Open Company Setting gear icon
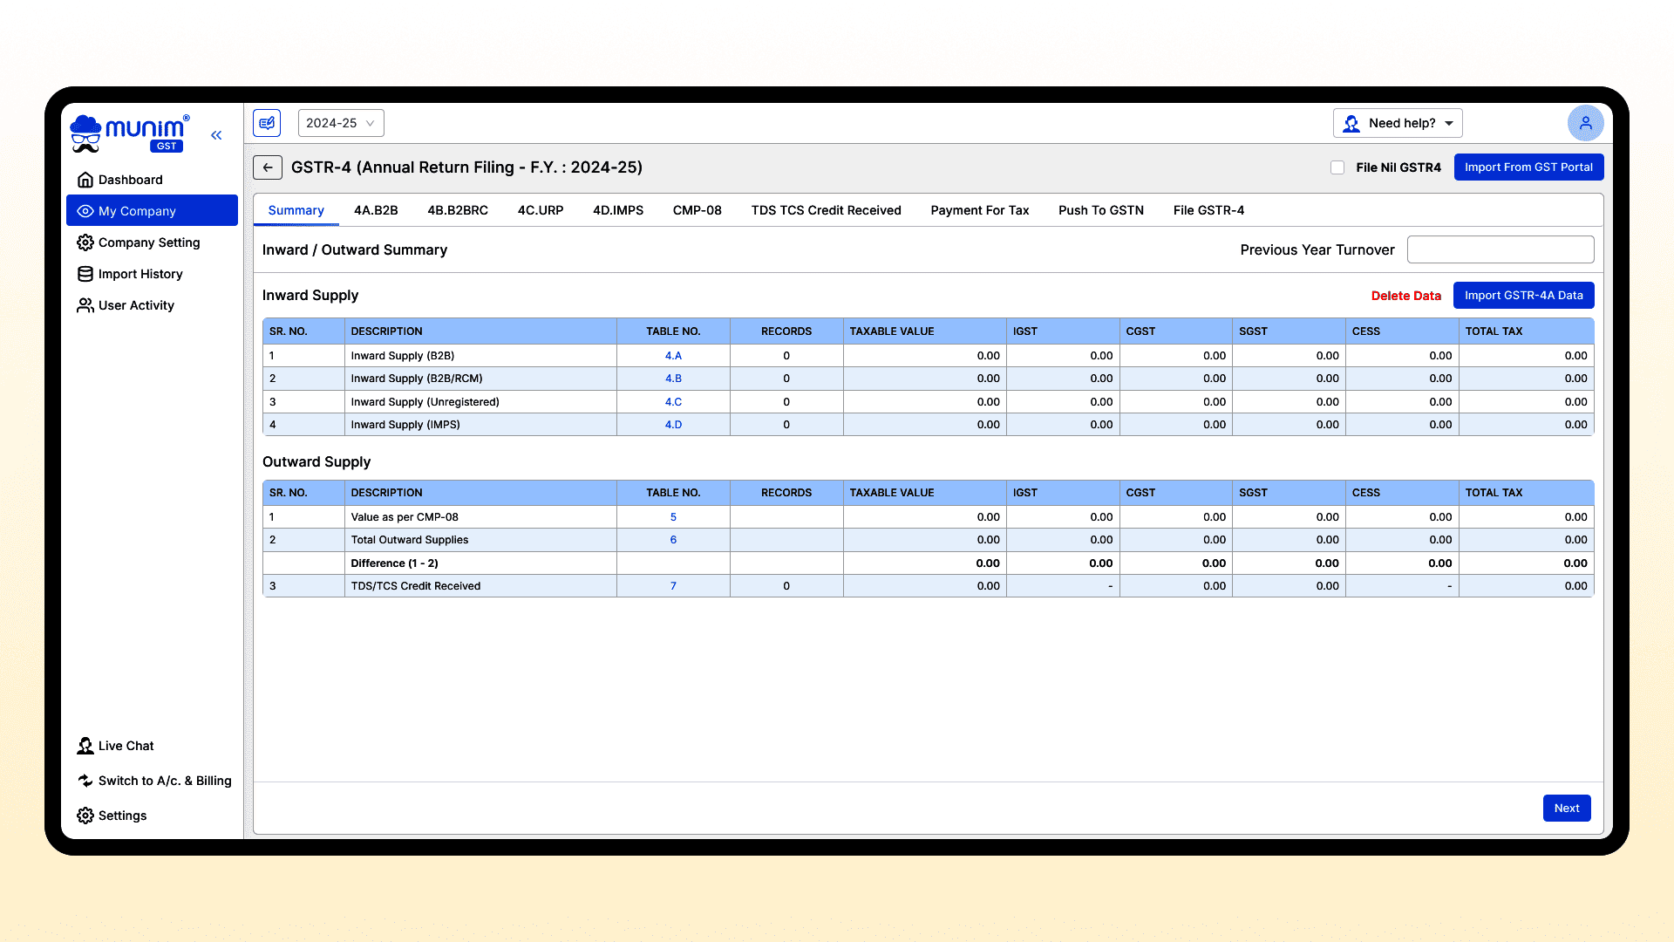Image resolution: width=1674 pixels, height=942 pixels. coord(85,242)
